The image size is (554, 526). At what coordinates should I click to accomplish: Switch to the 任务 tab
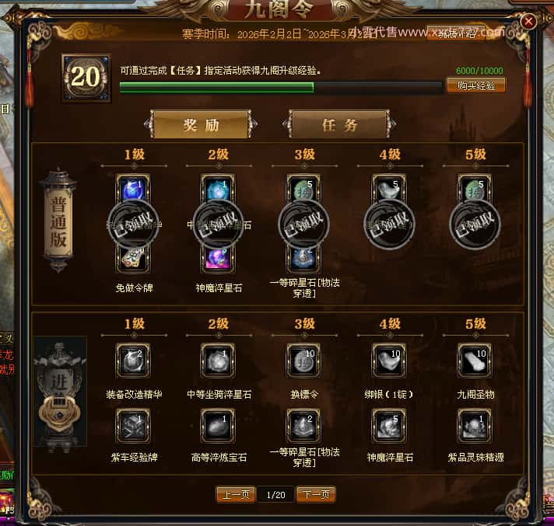click(339, 124)
